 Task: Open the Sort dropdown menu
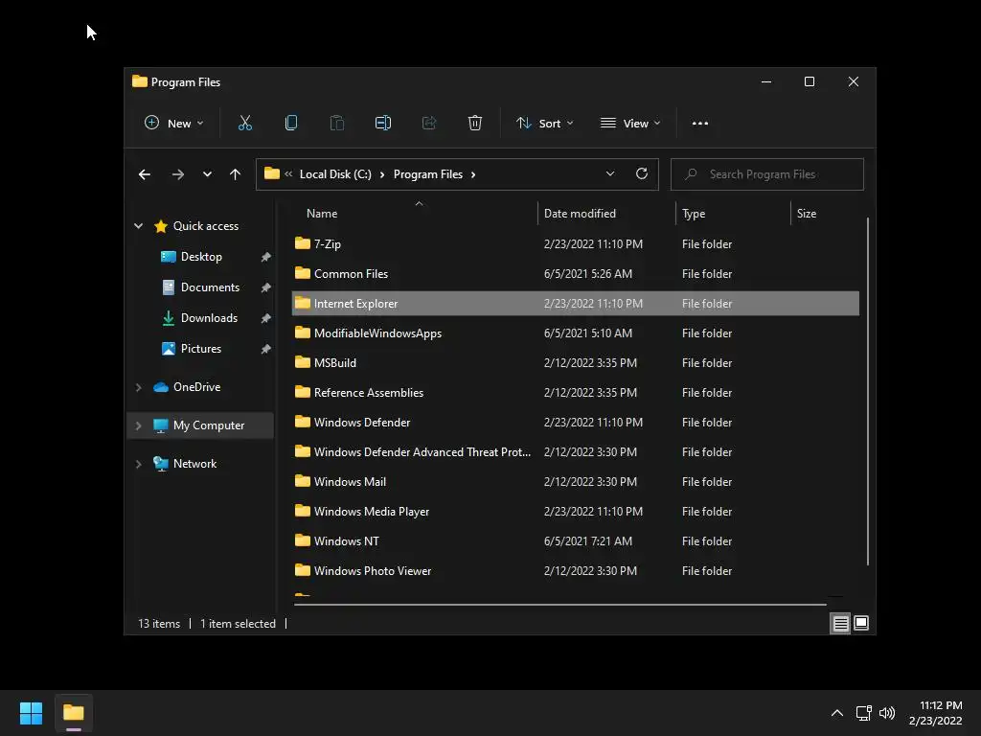[544, 124]
